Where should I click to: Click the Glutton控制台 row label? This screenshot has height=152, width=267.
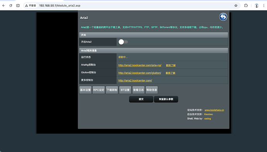[x=89, y=73]
